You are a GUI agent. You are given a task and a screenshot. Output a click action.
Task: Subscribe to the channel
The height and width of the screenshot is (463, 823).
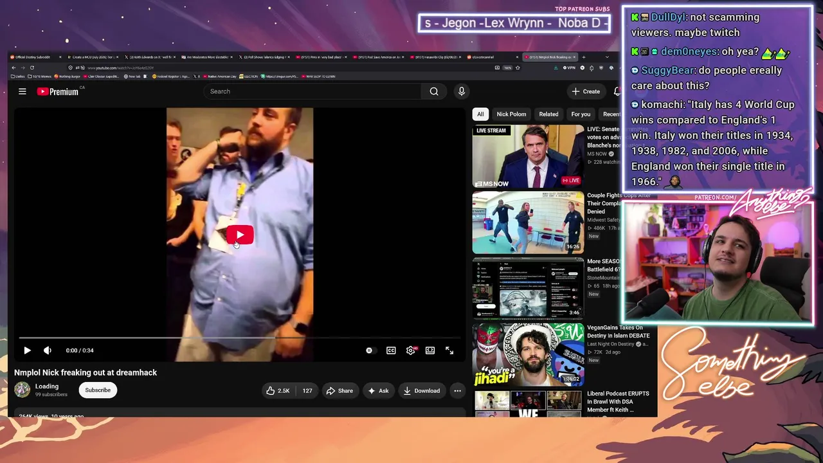point(98,390)
